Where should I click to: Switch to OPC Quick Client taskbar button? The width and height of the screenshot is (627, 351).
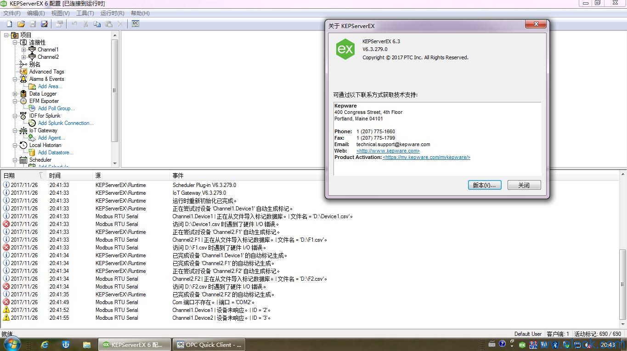209,345
